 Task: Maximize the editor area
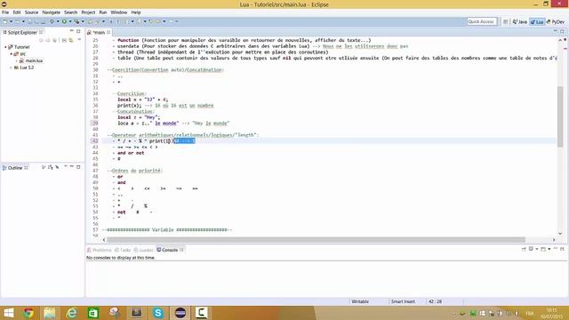[x=562, y=32]
